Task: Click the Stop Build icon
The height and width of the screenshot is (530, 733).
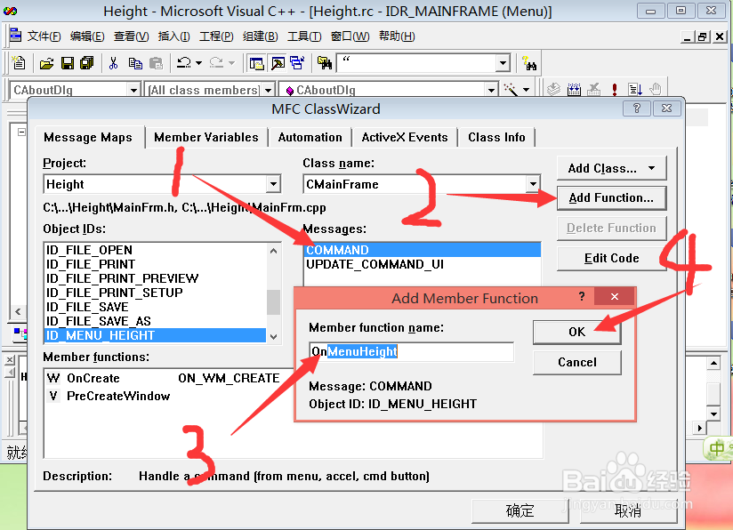Action: pyautogui.click(x=594, y=89)
